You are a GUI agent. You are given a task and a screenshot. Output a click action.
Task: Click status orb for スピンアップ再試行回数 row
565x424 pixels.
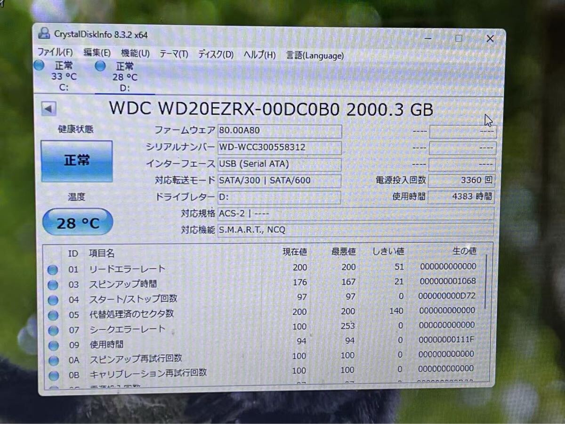(54, 360)
